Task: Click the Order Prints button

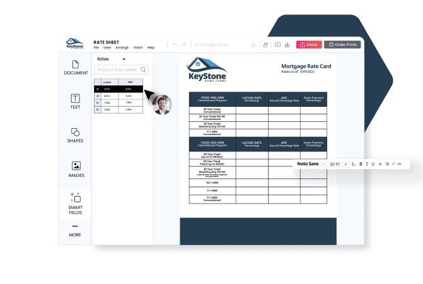Action: click(342, 45)
